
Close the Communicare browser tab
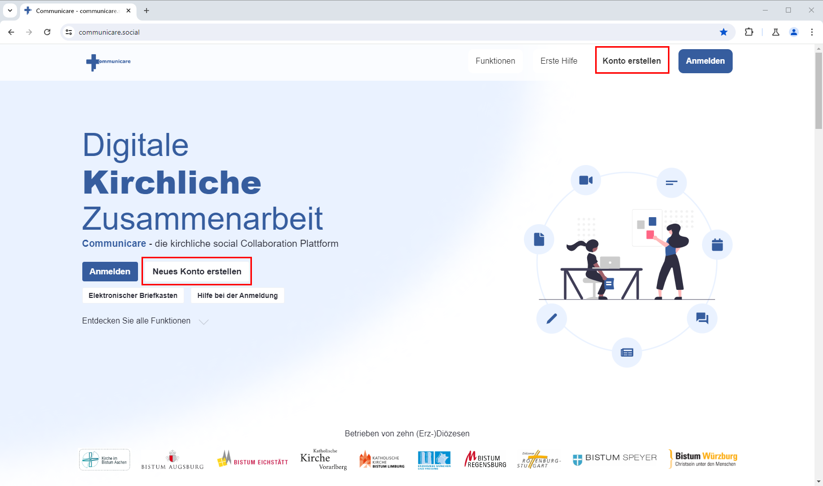128,11
